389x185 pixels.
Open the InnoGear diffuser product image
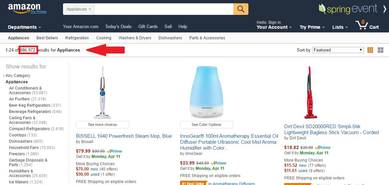coord(206,92)
